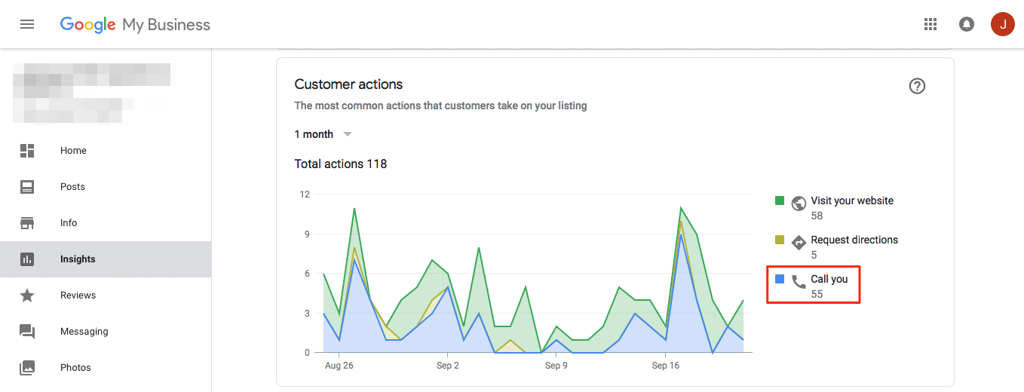Click the Photos sidebar icon

pos(27,368)
